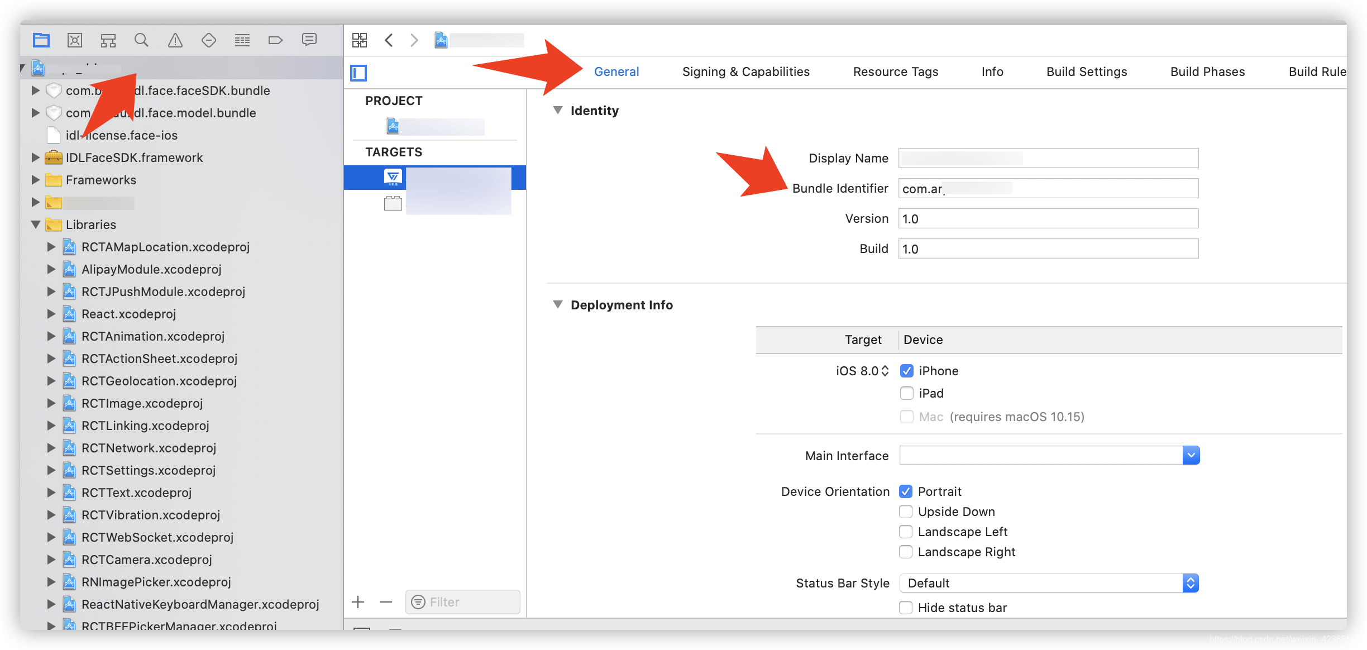1367x650 pixels.
Task: Switch to Signing & Capabilities tab
Action: [x=745, y=71]
